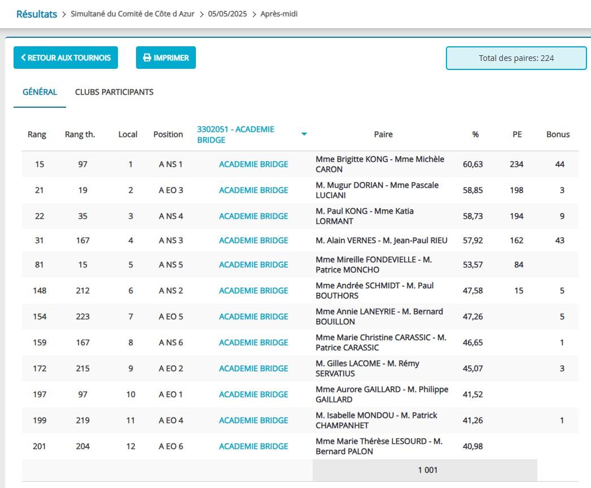This screenshot has width=591, height=488.
Task: Select pair M. Mugur DORIAN - Mme Pascale LUCIANI
Action: (x=377, y=190)
